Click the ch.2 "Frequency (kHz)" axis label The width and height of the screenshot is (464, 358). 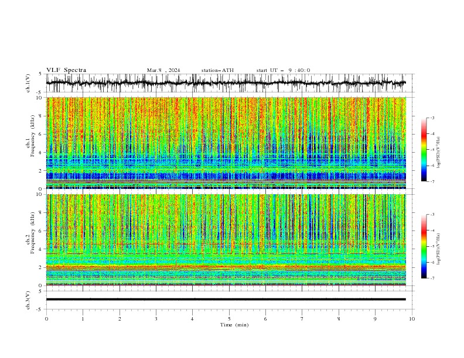(33, 233)
